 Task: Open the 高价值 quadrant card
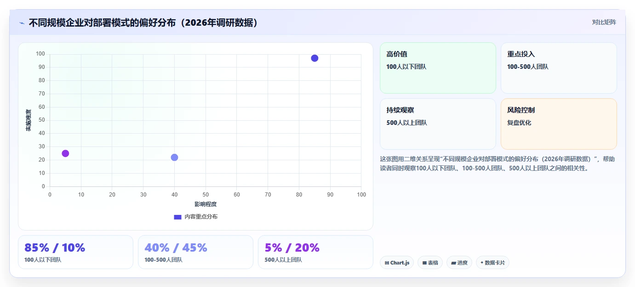438,68
